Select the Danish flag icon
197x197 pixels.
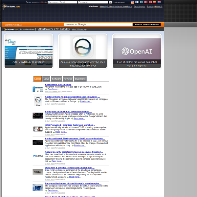(150, 2)
